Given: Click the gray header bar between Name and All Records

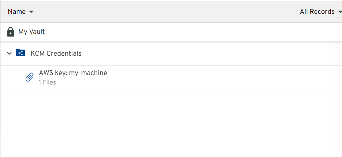Looking at the screenshot, I should tap(165, 12).
